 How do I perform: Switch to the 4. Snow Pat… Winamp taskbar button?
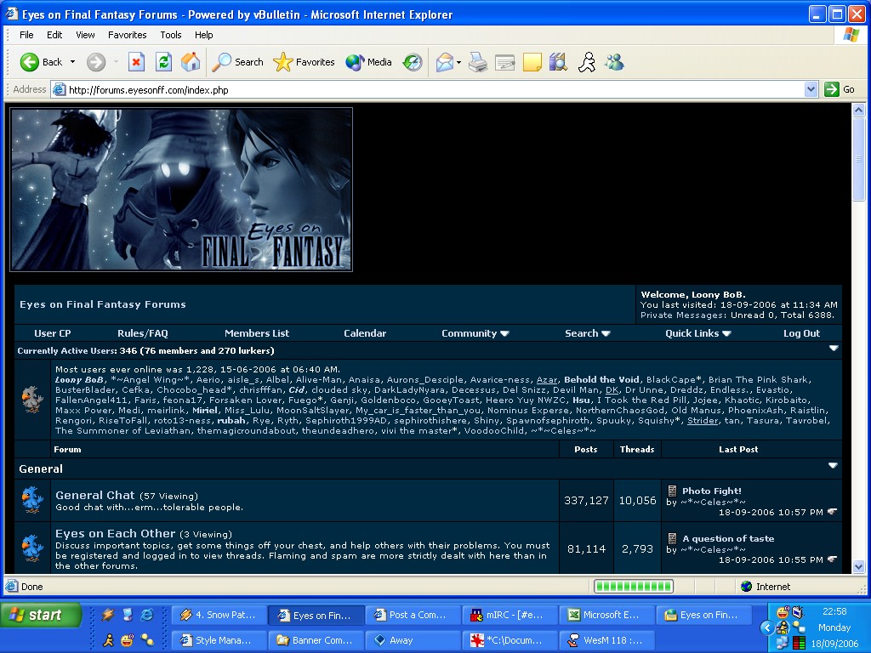pyautogui.click(x=219, y=615)
